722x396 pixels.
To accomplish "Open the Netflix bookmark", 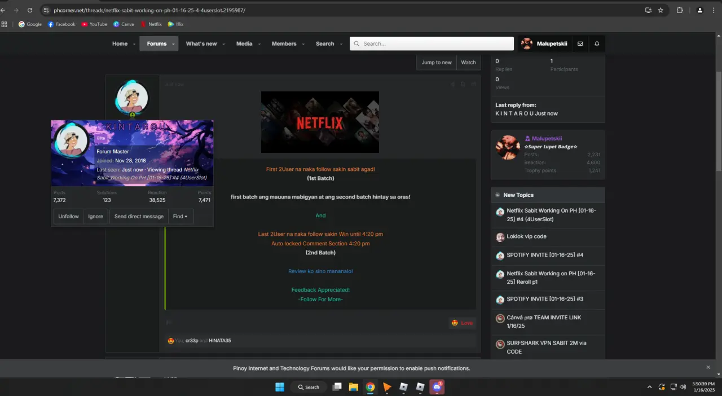I will pos(151,24).
